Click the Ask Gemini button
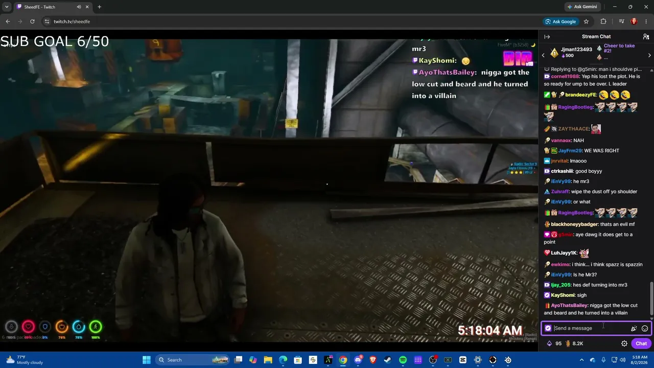This screenshot has width=654, height=368. (x=582, y=7)
